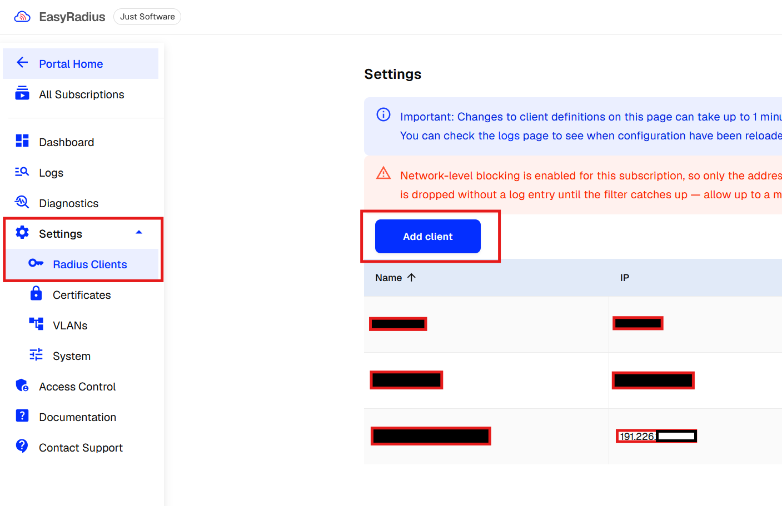Click the back arrow beside Portal Home
Screen dimensions: 782x506
[x=22, y=63]
